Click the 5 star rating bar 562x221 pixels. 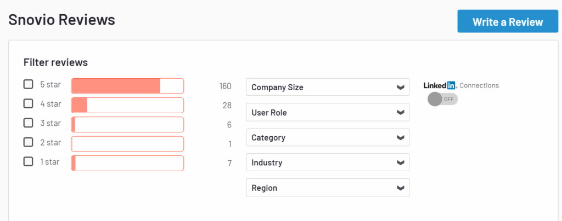pos(127,86)
